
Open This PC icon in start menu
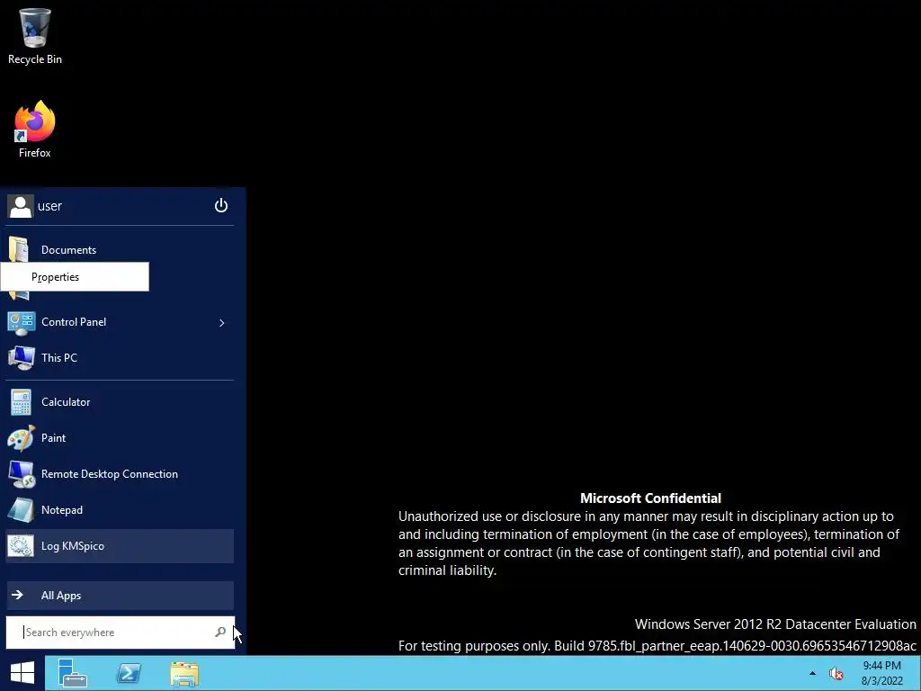pyautogui.click(x=22, y=358)
